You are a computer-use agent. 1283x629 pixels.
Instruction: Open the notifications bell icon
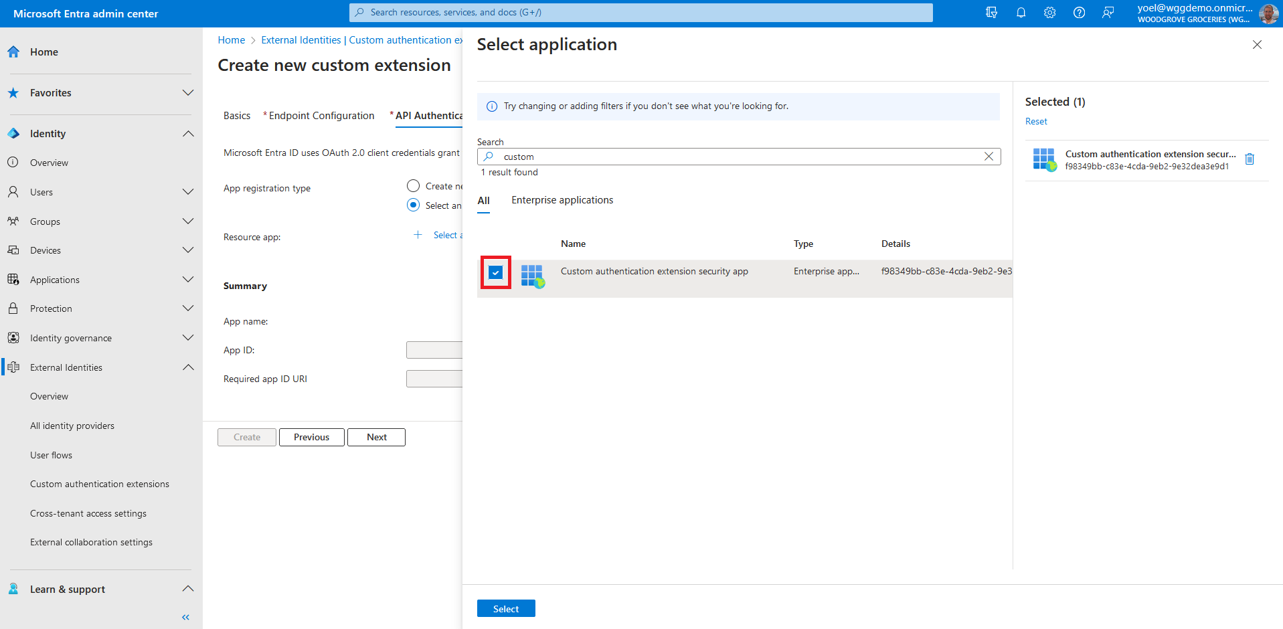pyautogui.click(x=1021, y=13)
